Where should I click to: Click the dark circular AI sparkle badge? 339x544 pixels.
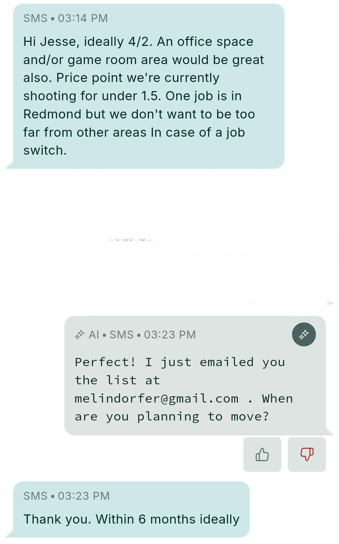click(x=304, y=334)
